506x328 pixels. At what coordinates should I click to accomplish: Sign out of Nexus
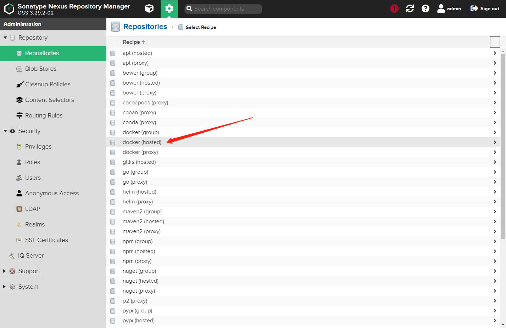[x=485, y=8]
